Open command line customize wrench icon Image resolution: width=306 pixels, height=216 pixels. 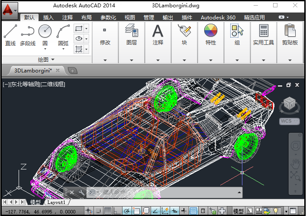(x=81, y=192)
